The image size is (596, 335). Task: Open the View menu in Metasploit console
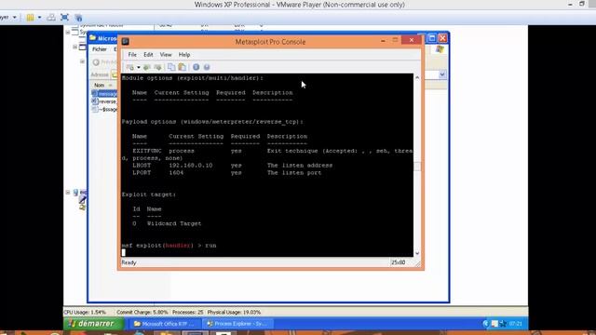tap(166, 55)
